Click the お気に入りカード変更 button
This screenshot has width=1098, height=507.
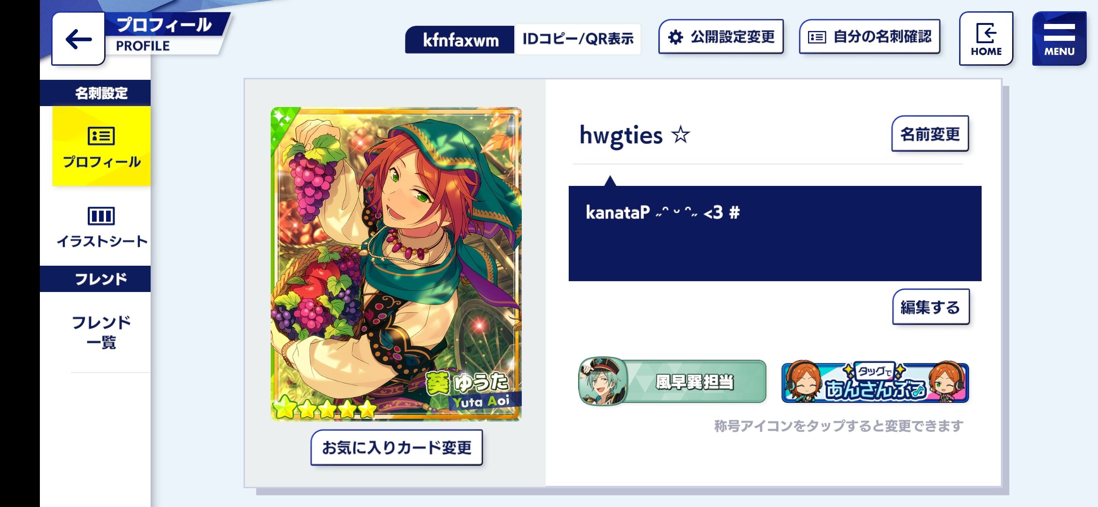[396, 447]
